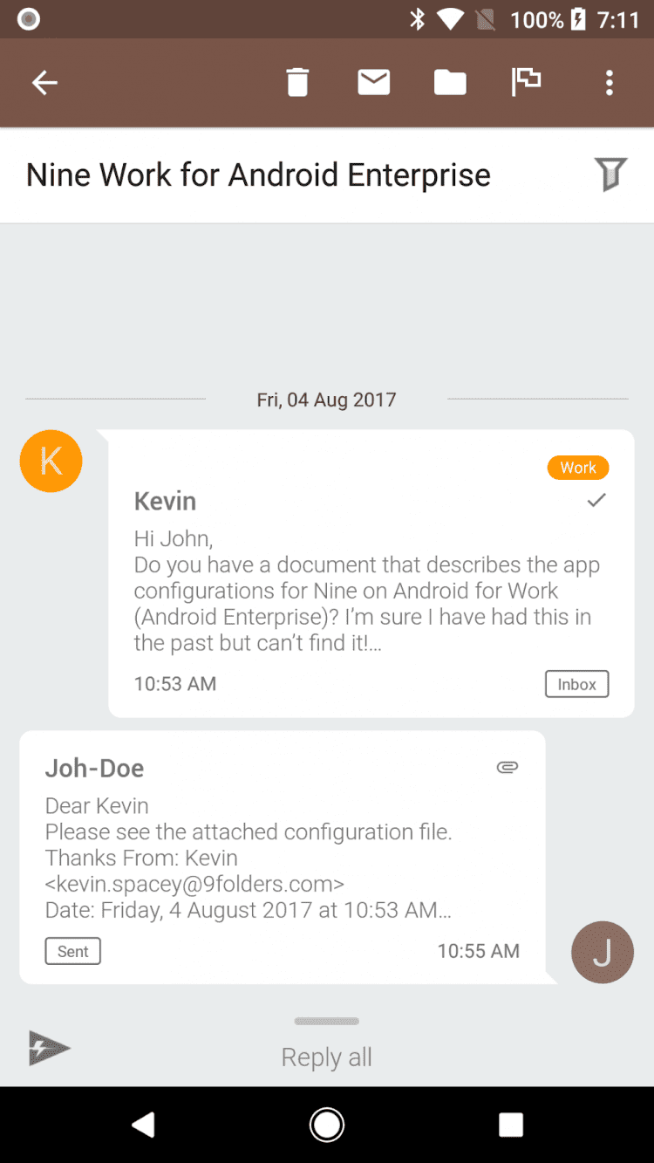
Task: Toggle the checkmark on Kevin's message
Action: [596, 500]
